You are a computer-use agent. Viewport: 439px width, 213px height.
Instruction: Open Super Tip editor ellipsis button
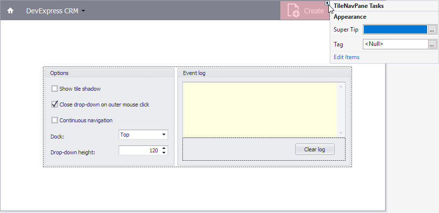pos(432,29)
